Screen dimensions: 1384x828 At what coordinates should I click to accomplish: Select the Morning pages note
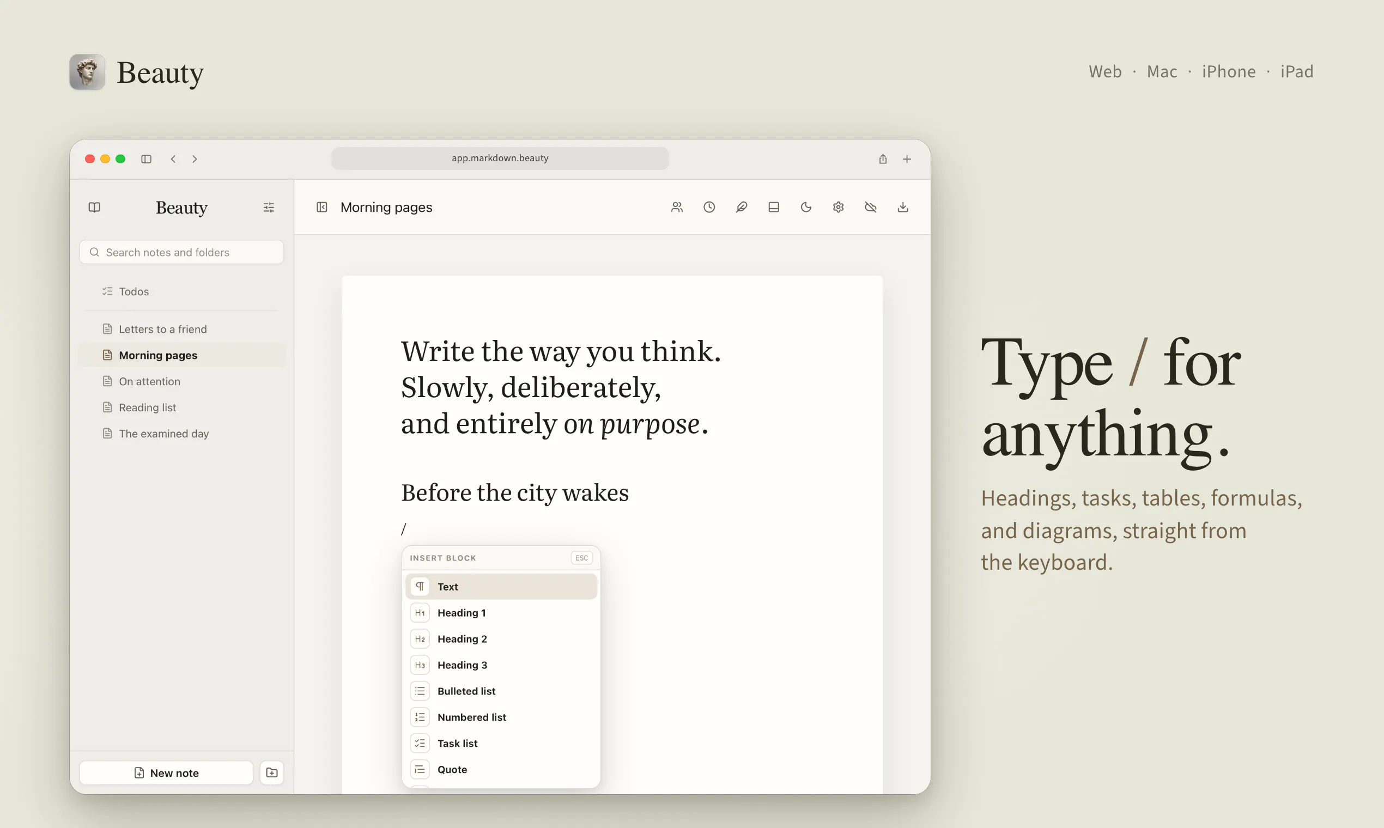pyautogui.click(x=181, y=355)
